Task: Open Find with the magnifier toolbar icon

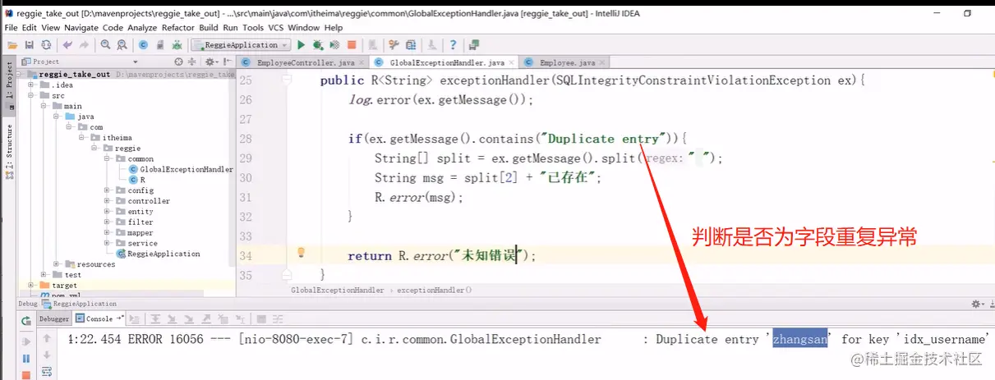Action: 105,45
